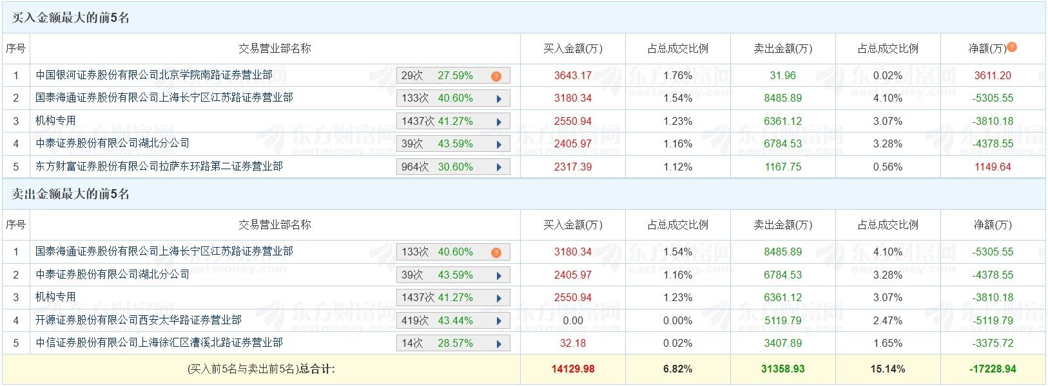Expand 机构专用 arrow in 卖出 table
This screenshot has height=386, width=1048.
[499, 298]
